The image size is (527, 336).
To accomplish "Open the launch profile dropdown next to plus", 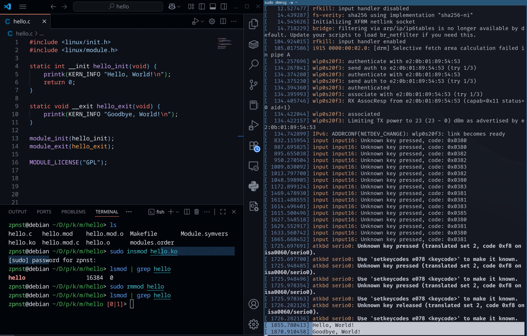I will point(177,211).
